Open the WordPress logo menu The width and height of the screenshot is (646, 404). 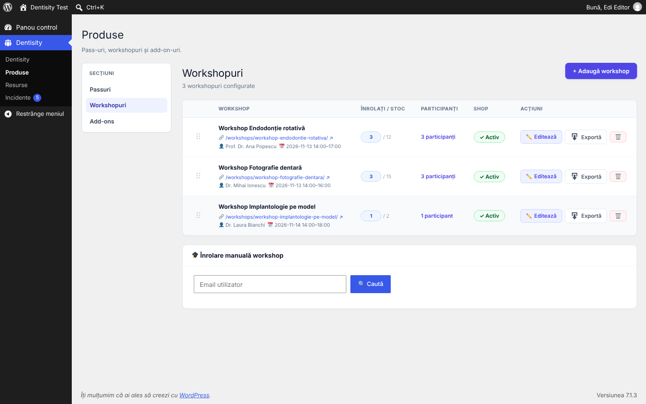click(8, 7)
